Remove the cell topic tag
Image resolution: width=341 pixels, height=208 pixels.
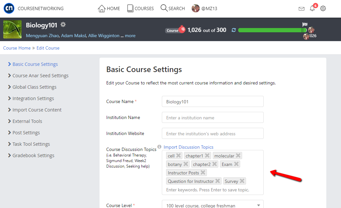(178, 156)
